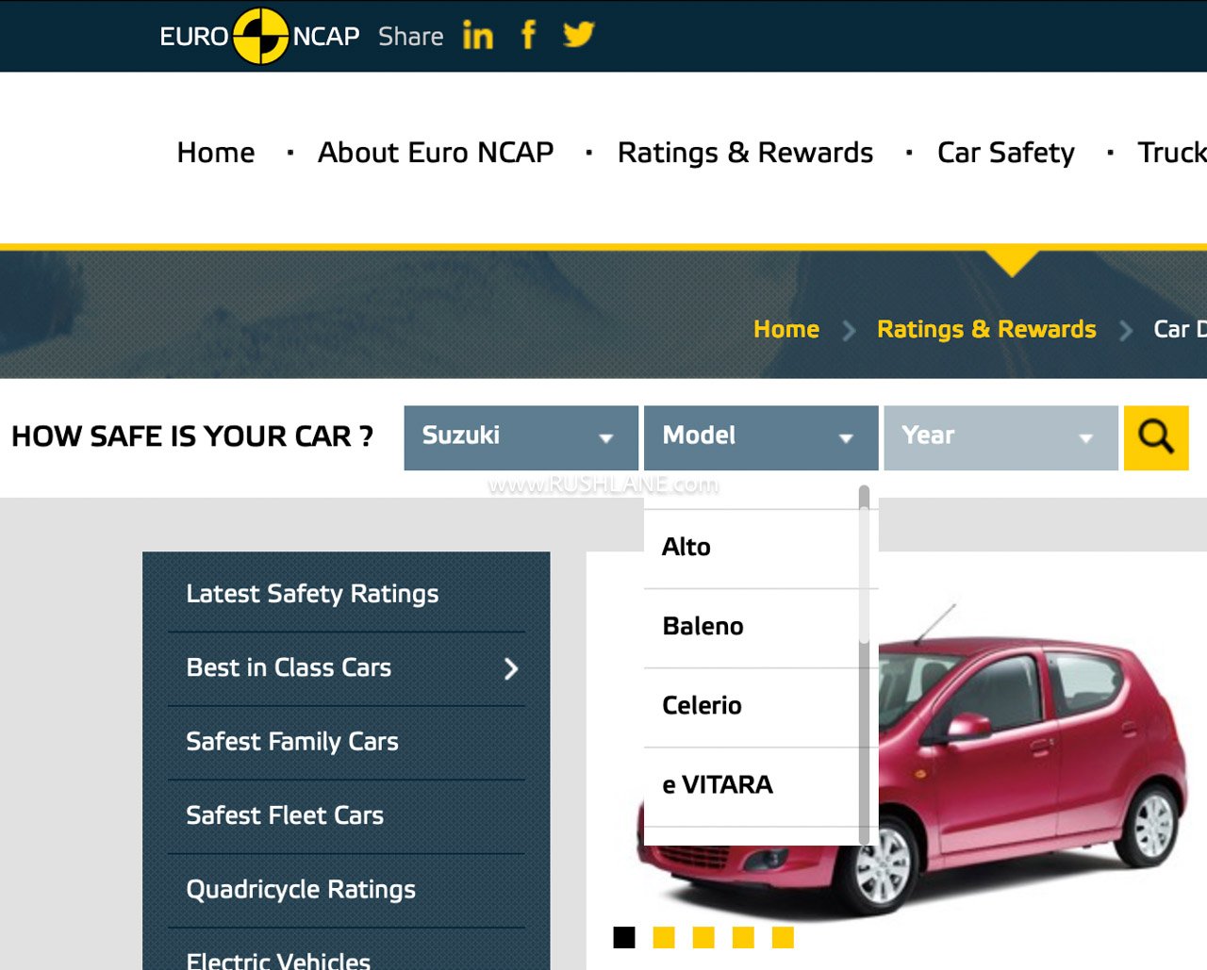1207x970 pixels.
Task: Open the Suzuki make dropdown
Action: pyautogui.click(x=521, y=437)
